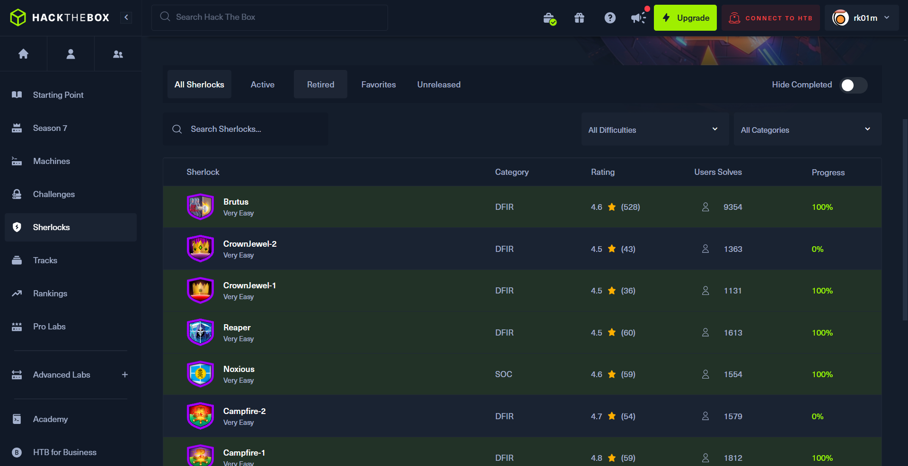This screenshot has height=466, width=908.
Task: Open the help question mark icon
Action: (610, 18)
